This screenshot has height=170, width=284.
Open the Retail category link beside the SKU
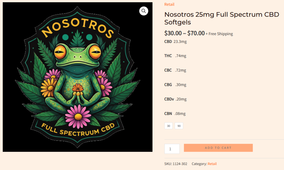212,164
